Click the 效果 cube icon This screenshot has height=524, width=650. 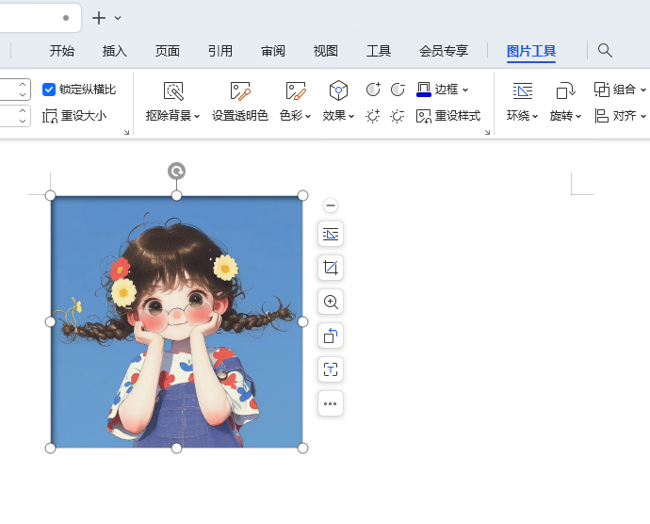point(338,90)
